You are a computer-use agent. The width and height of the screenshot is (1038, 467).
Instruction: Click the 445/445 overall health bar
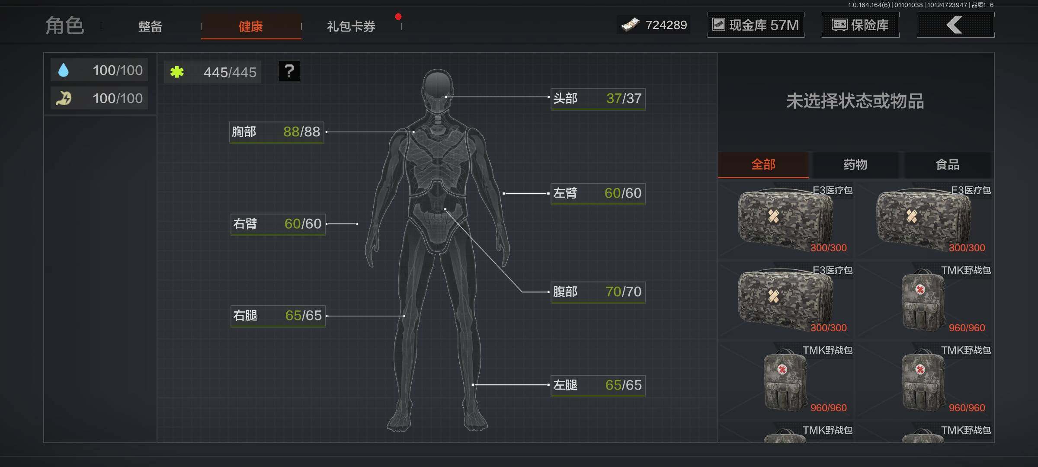pyautogui.click(x=212, y=72)
